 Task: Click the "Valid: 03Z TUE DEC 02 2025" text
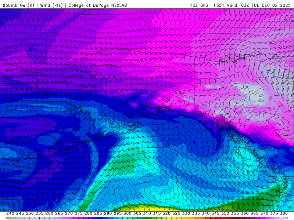tap(259, 5)
